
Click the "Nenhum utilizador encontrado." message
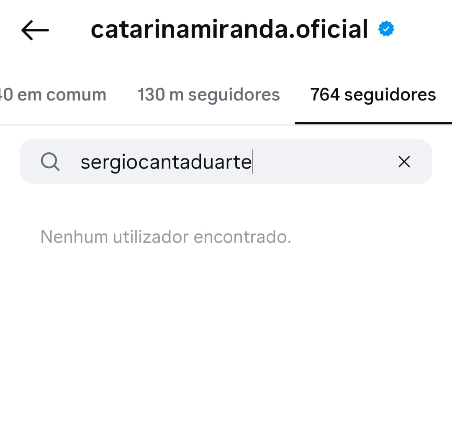166,237
